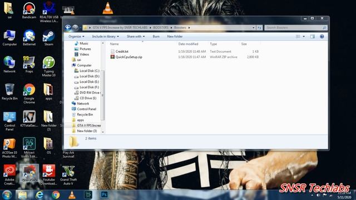Select Music in the navigation pane

point(84,43)
